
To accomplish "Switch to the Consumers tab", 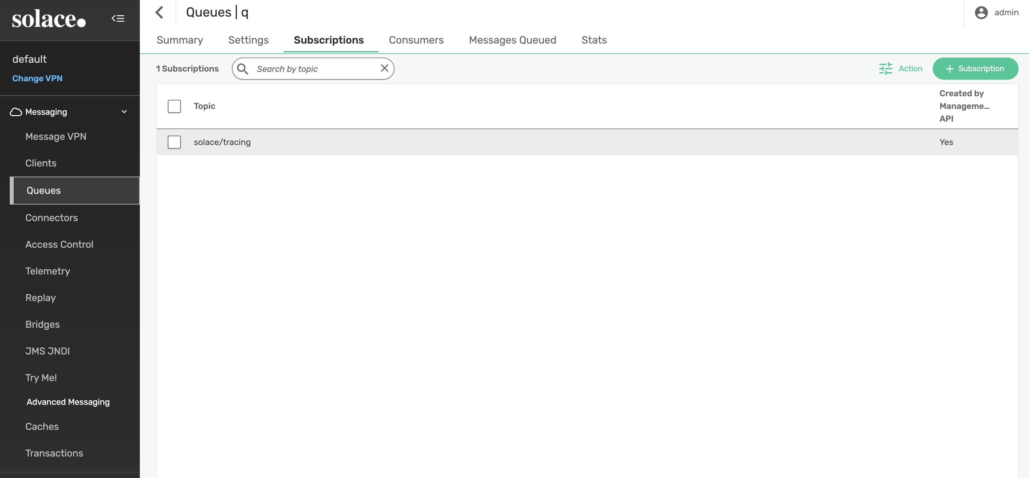I will click(416, 40).
